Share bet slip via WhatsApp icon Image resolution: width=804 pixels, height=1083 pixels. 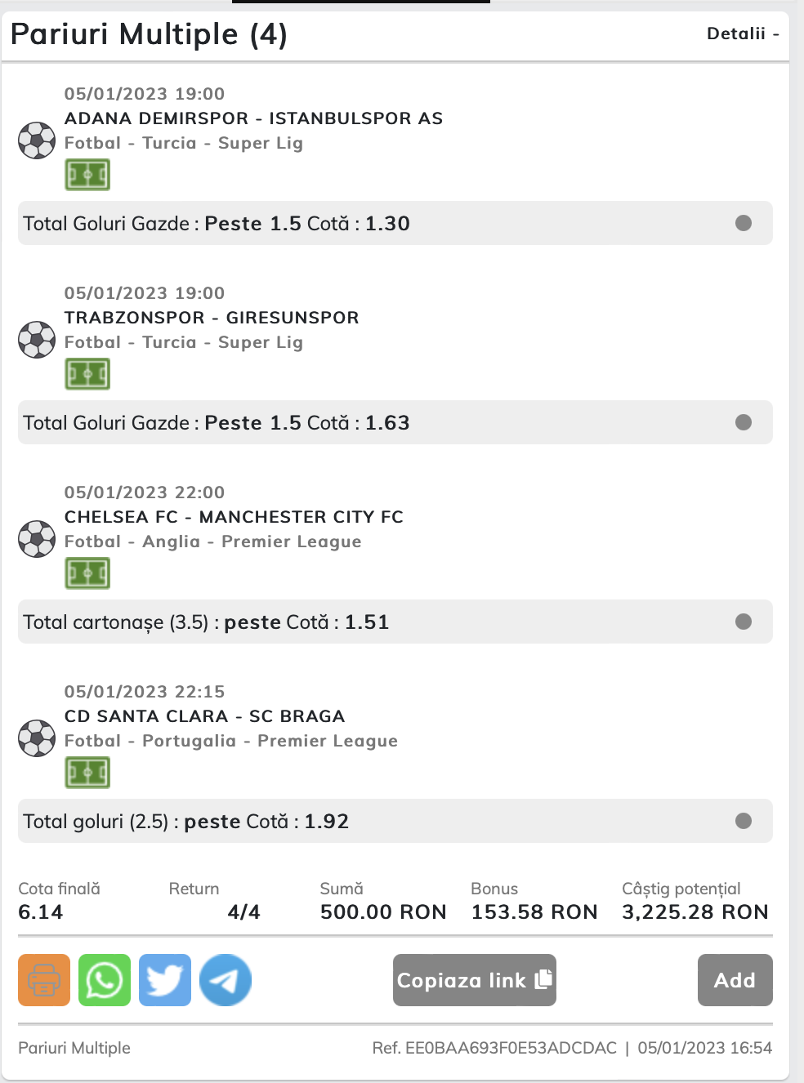(105, 980)
